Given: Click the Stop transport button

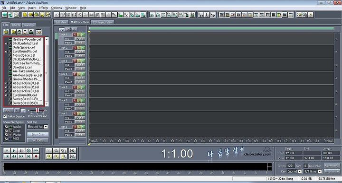Looking at the screenshot, I should (x=7, y=150).
